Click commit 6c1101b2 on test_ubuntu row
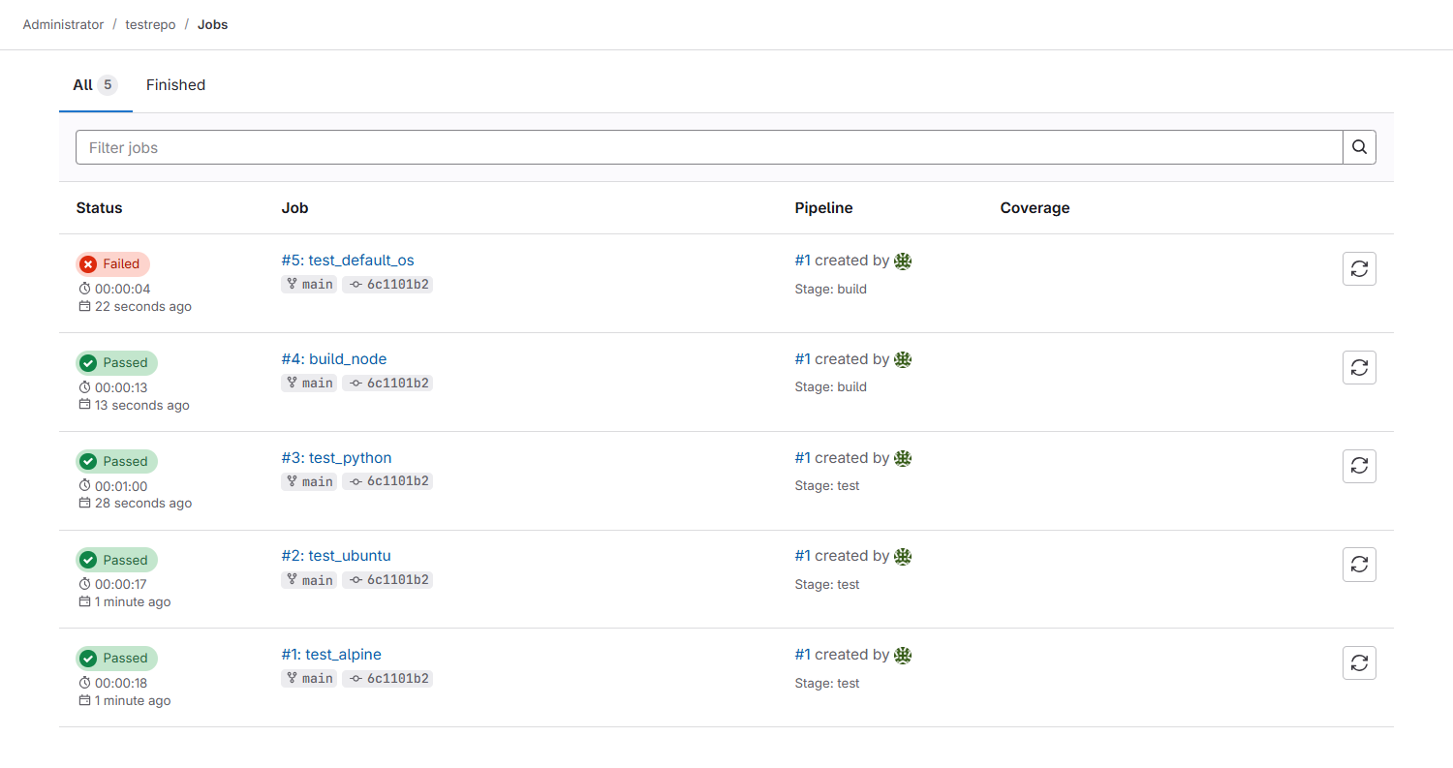1453x768 pixels. (x=387, y=580)
